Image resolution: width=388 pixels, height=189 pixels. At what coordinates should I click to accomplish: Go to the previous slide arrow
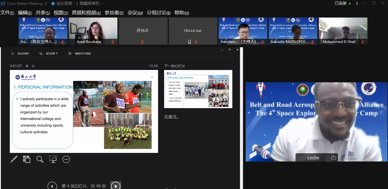pos(52,186)
